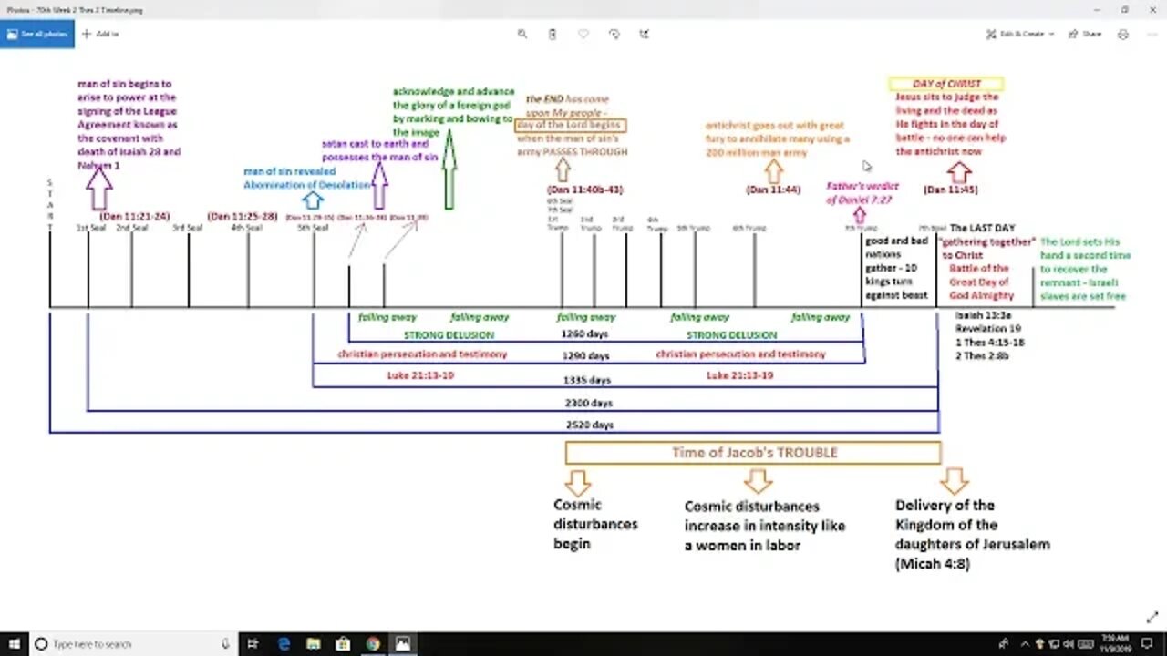The width and height of the screenshot is (1167, 656).
Task: Launch Microsoft Edge from the taskbar
Action: (284, 643)
